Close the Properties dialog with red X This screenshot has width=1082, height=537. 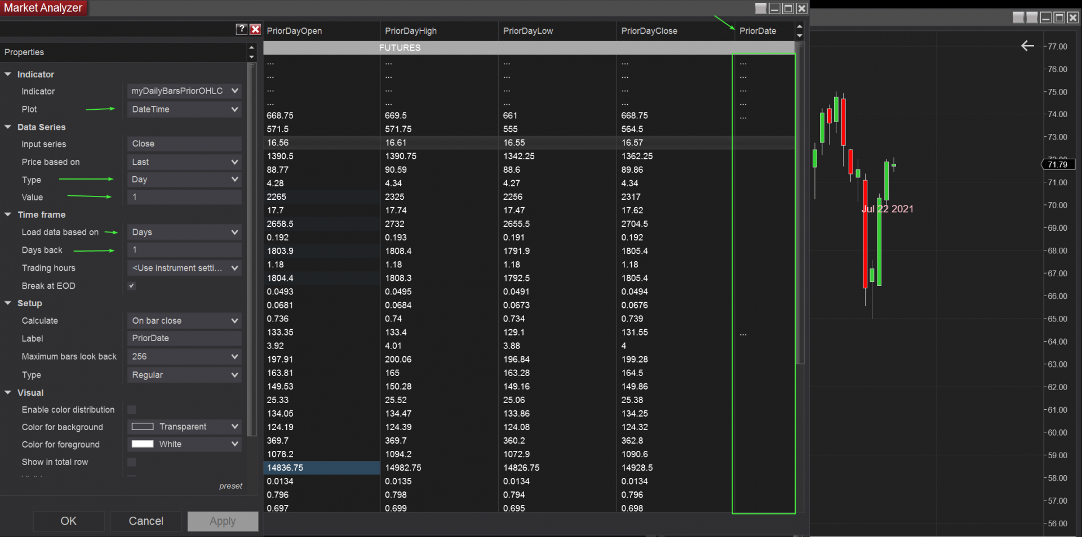[255, 29]
